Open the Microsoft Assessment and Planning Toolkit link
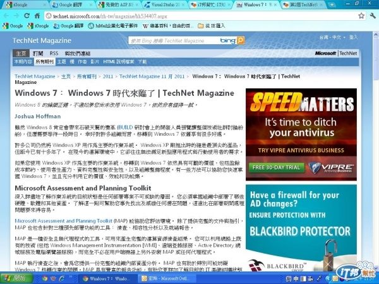The height and width of the screenshot is (284, 379). pos(64,221)
